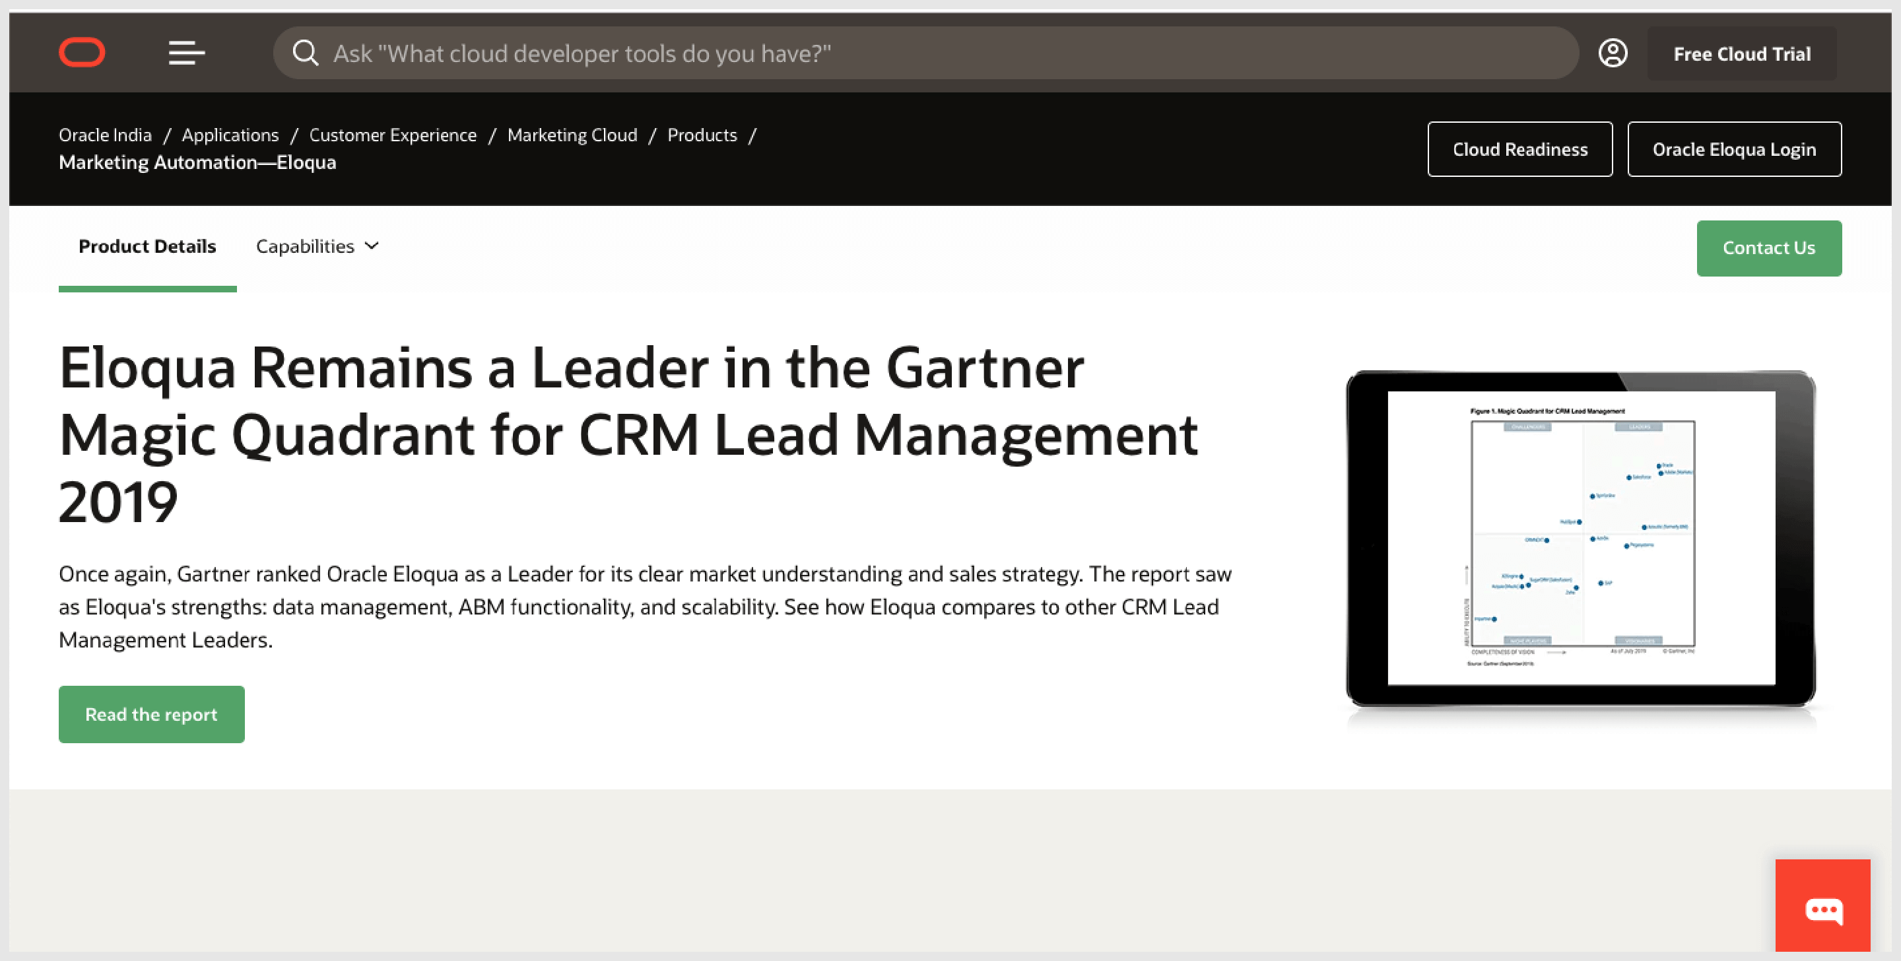1901x961 pixels.
Task: Click the chat bubble icon
Action: (1828, 910)
